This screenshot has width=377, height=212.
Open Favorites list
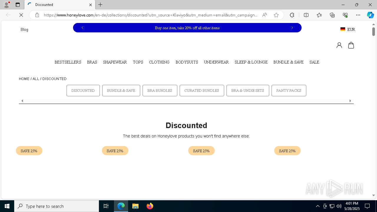click(319, 15)
